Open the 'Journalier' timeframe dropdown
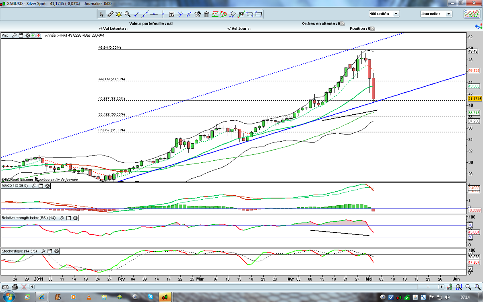The height and width of the screenshot is (302, 483). [x=436, y=14]
